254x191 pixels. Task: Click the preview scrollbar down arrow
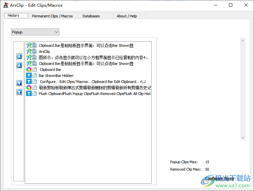point(243,138)
